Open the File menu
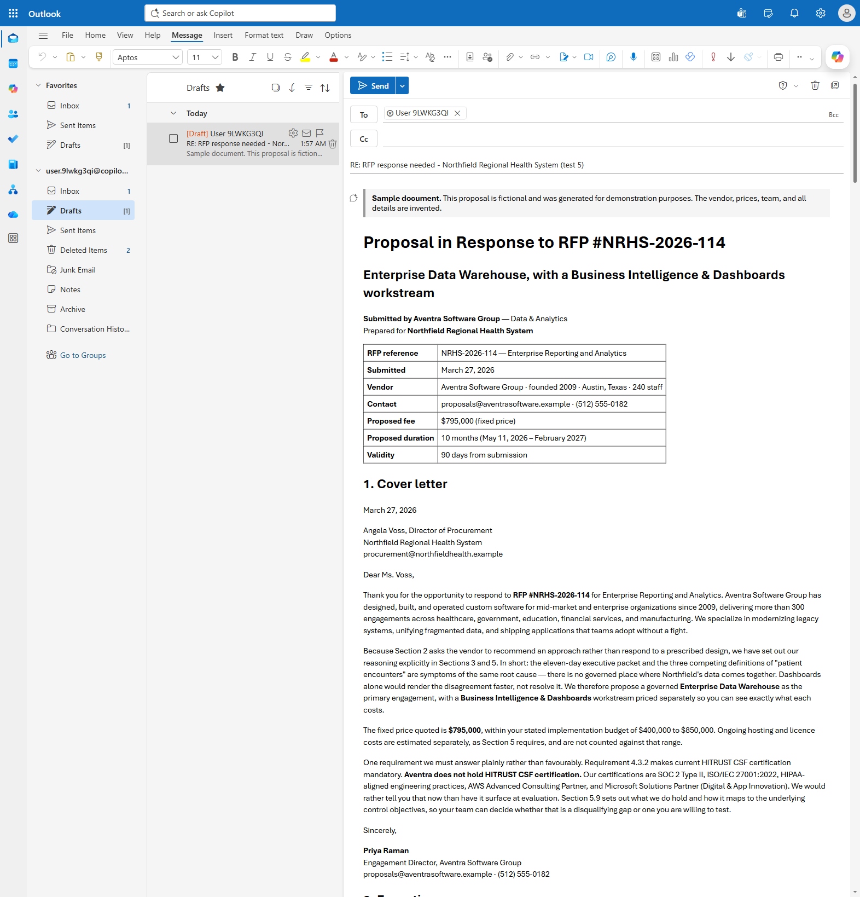The image size is (860, 897). [67, 35]
